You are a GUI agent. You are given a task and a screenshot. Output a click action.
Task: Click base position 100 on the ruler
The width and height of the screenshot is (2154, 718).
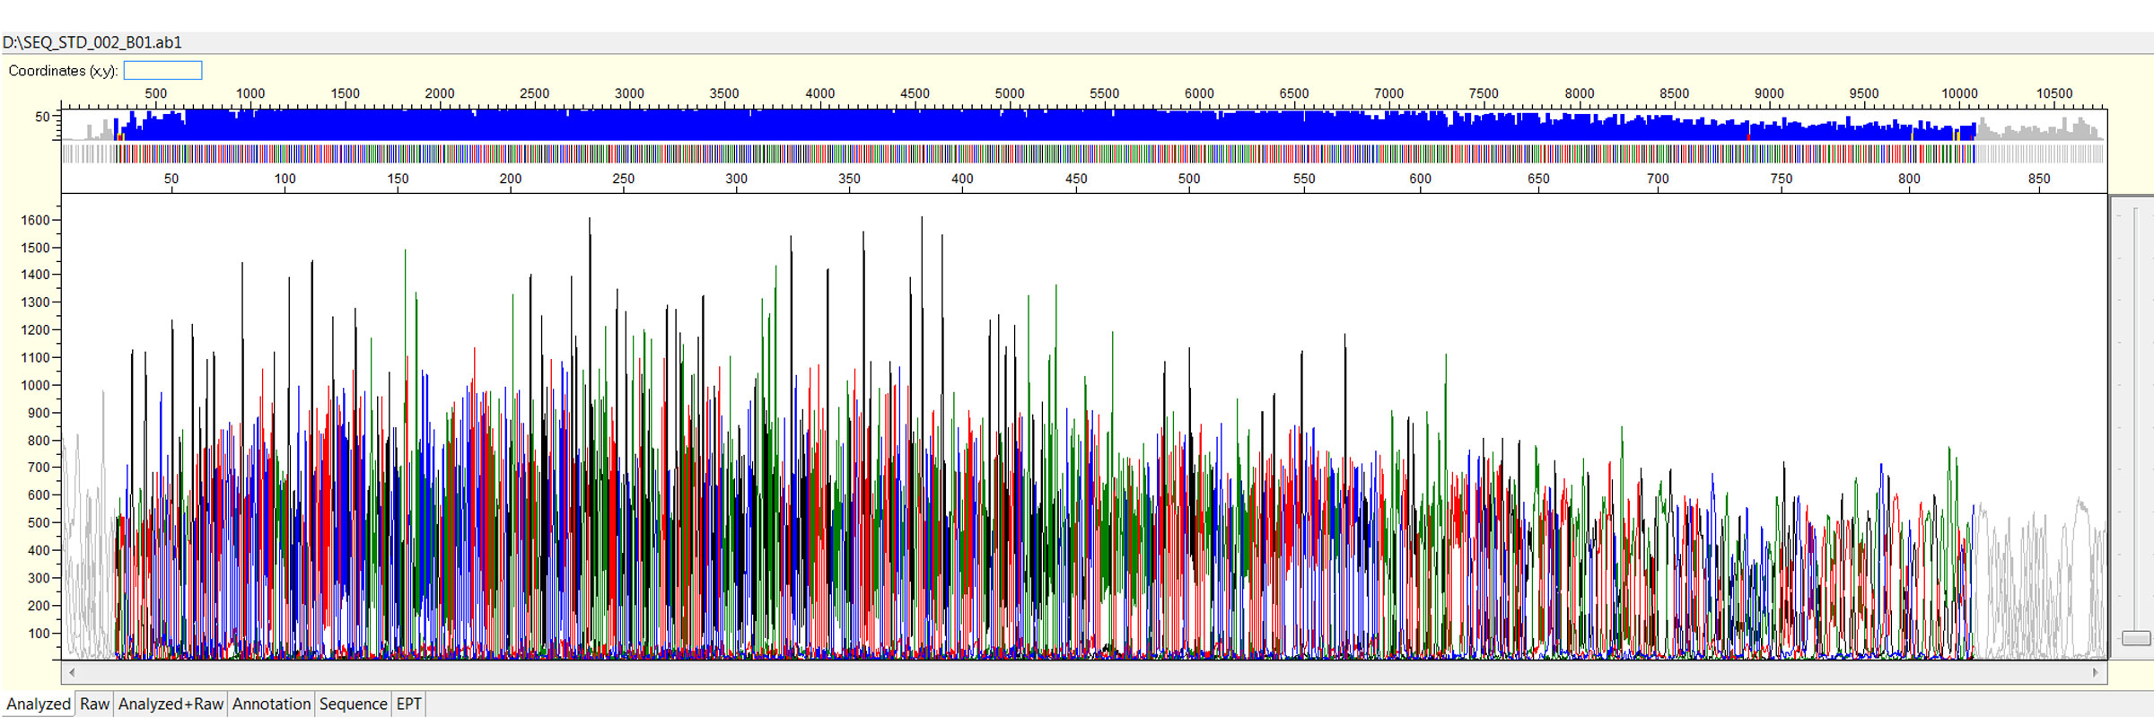coord(285,179)
